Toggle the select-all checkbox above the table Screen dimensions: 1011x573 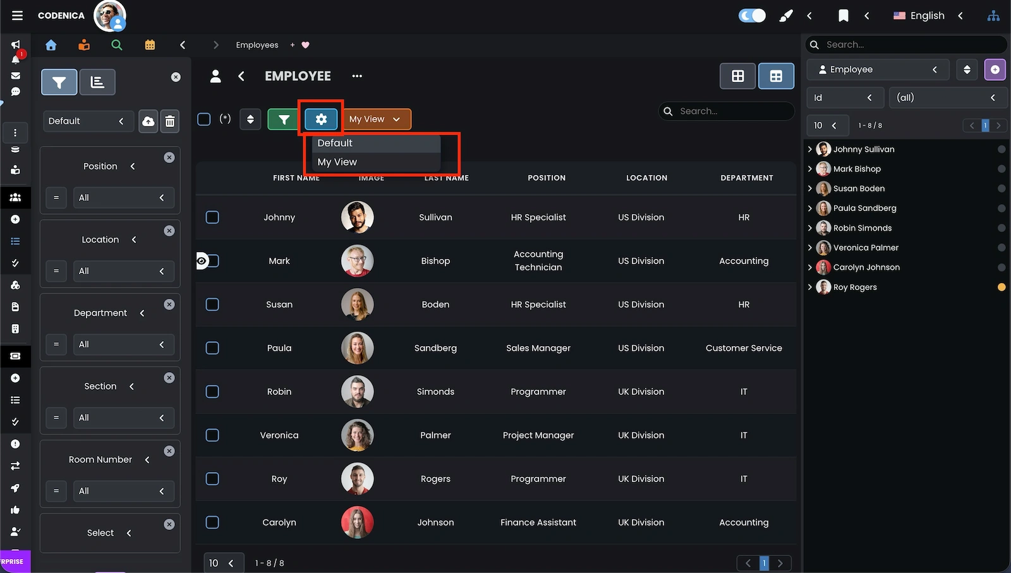coord(204,119)
